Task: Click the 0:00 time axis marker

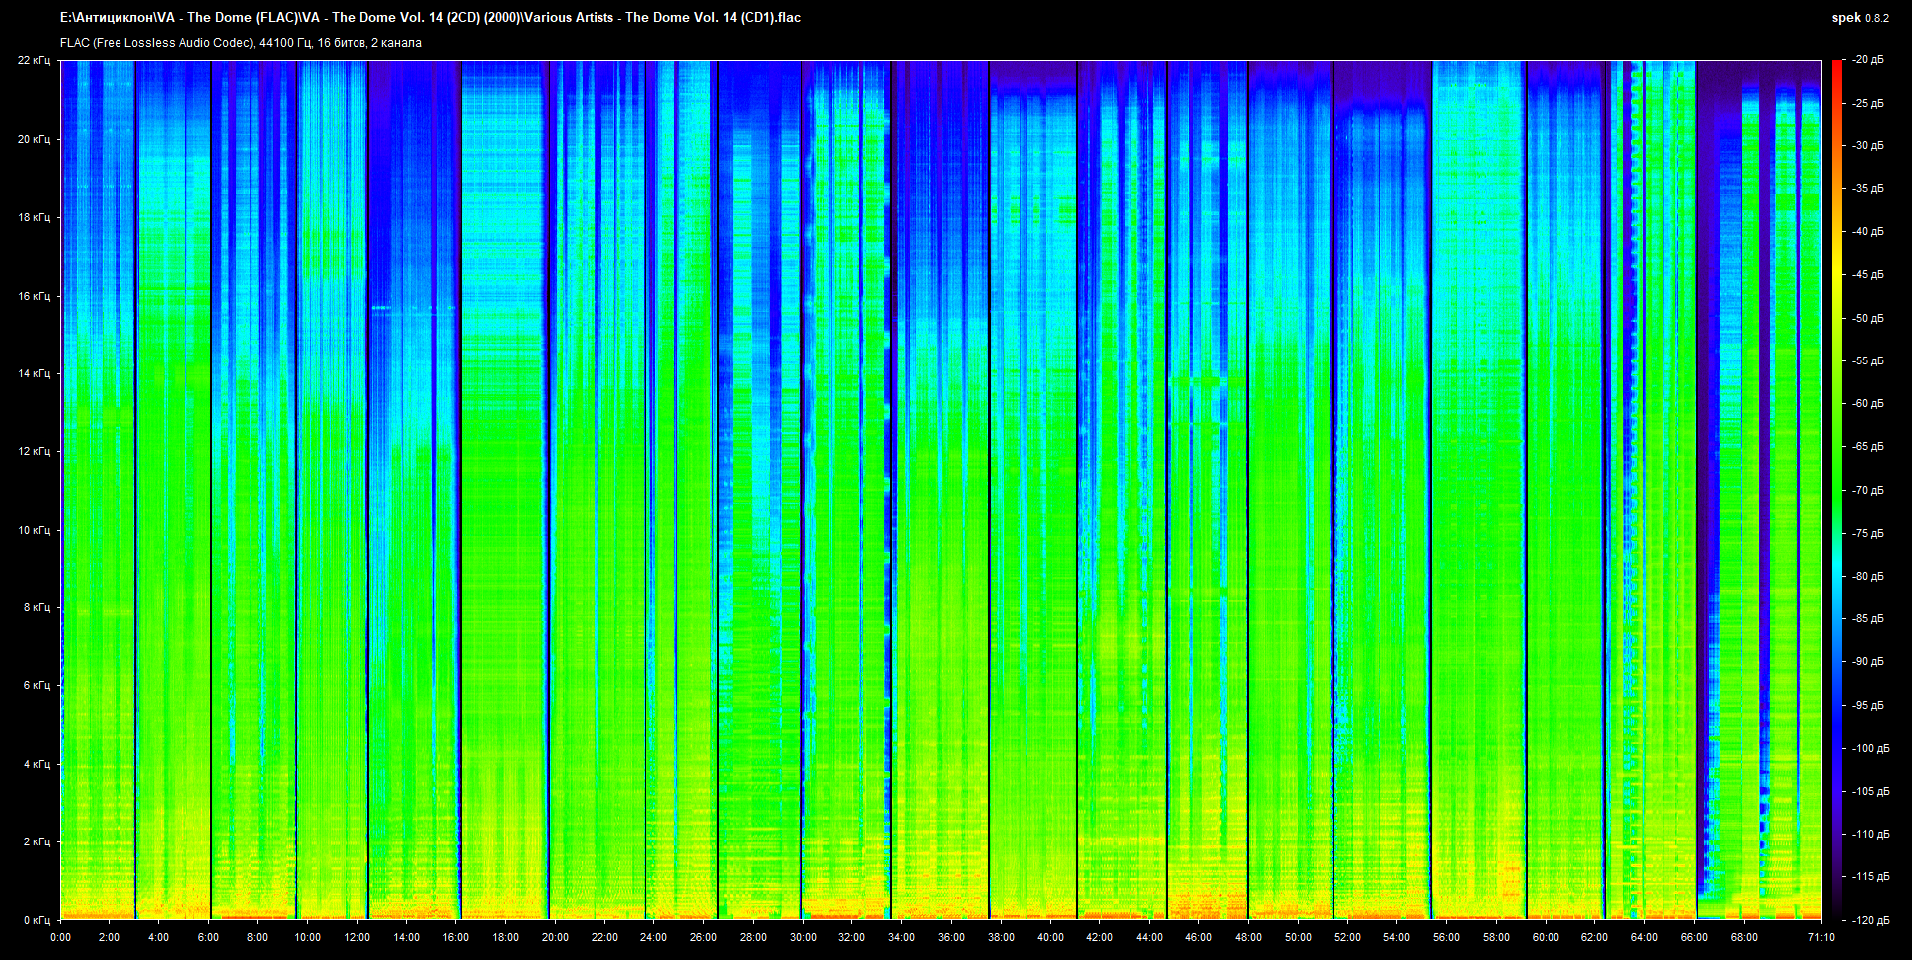Action: [60, 937]
